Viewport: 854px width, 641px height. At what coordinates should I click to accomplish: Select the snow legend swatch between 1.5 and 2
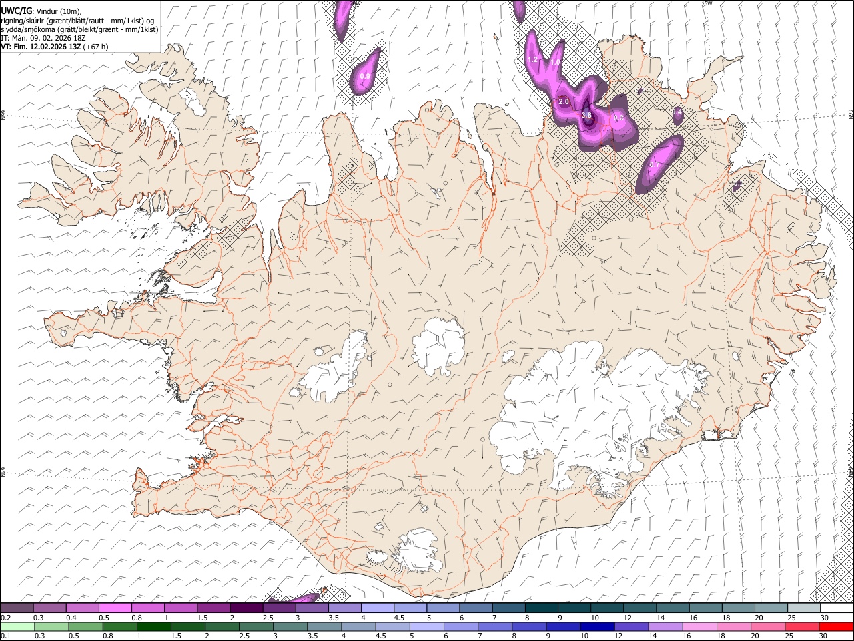click(x=213, y=608)
